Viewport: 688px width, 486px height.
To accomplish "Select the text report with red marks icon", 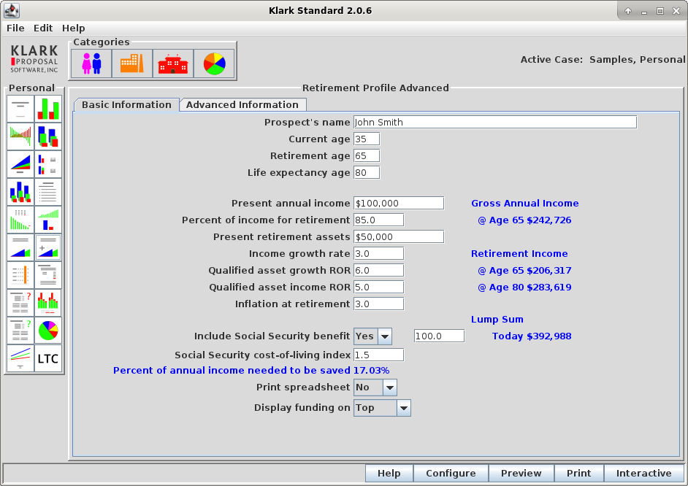I will pos(47,275).
